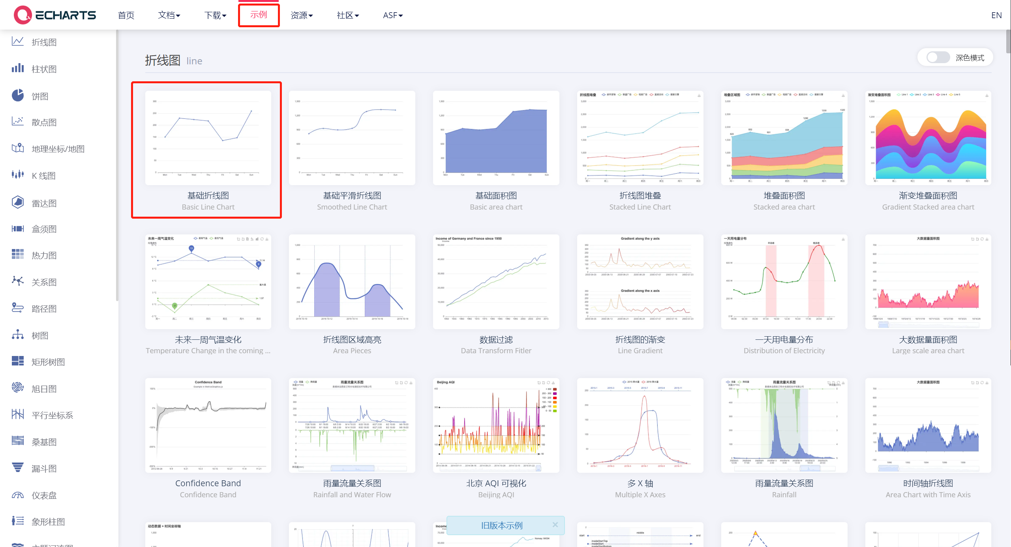Select the 柱状图 category icon in sidebar
1011x547 pixels.
point(17,69)
